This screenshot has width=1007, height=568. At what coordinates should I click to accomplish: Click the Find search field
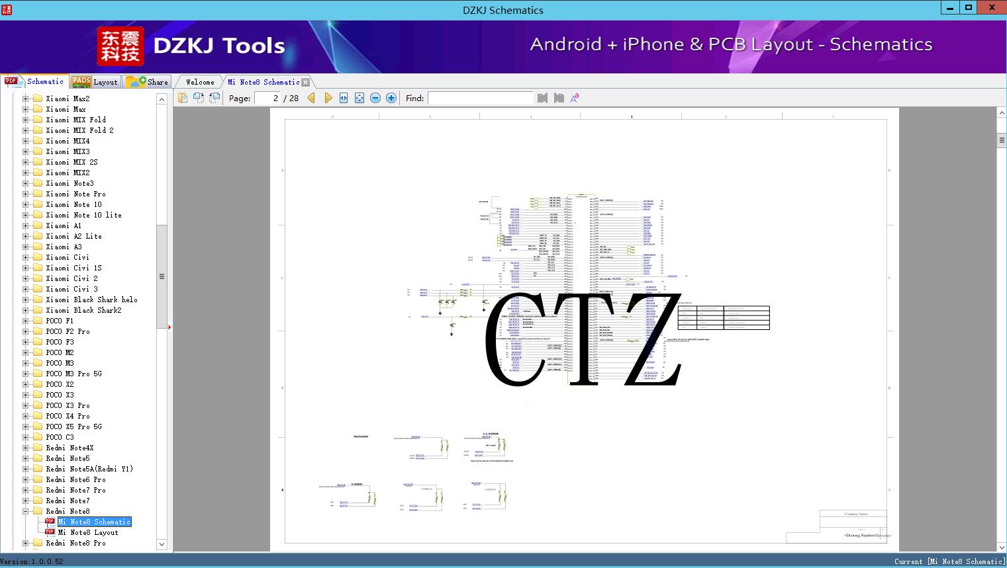[480, 98]
